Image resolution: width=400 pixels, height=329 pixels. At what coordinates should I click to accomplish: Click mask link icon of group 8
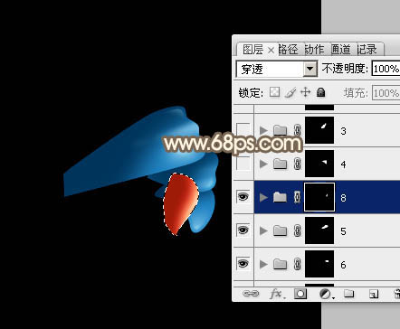[x=298, y=197]
